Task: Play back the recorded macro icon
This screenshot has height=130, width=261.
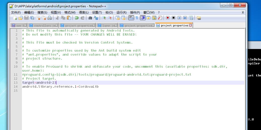Action: tap(179, 18)
